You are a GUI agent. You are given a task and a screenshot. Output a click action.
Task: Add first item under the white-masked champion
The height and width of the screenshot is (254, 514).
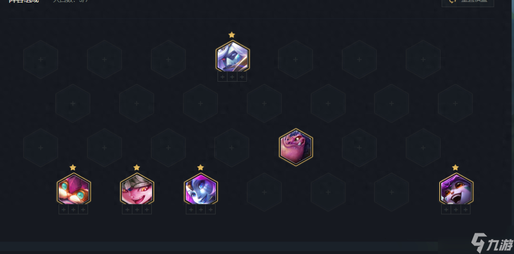click(x=223, y=77)
